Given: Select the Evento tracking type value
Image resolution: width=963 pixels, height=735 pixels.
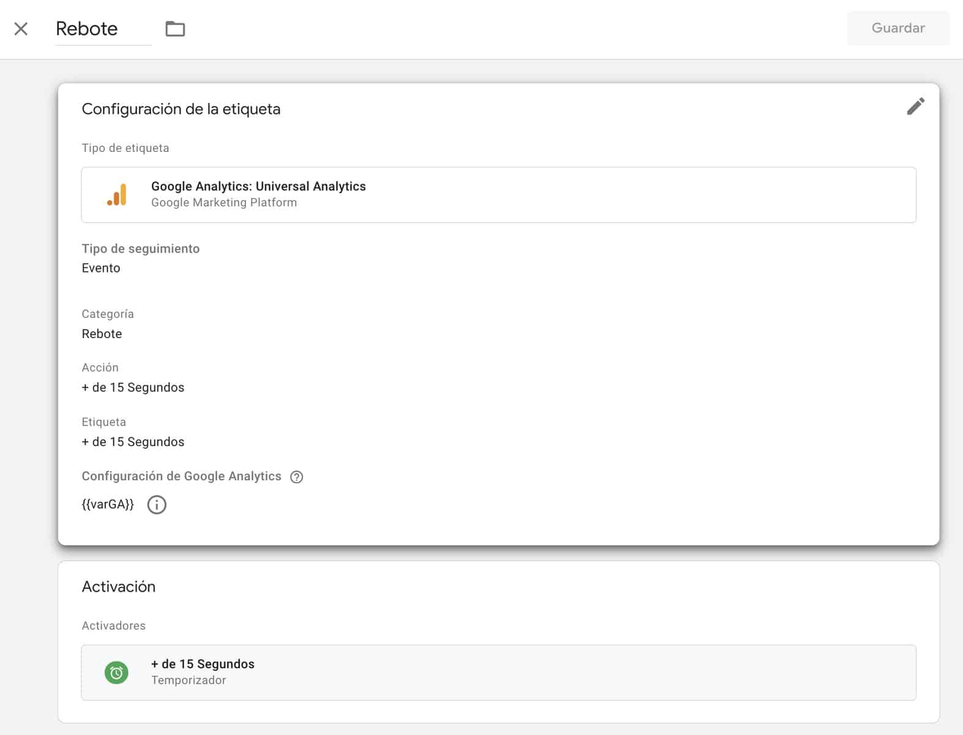Looking at the screenshot, I should coord(101,268).
